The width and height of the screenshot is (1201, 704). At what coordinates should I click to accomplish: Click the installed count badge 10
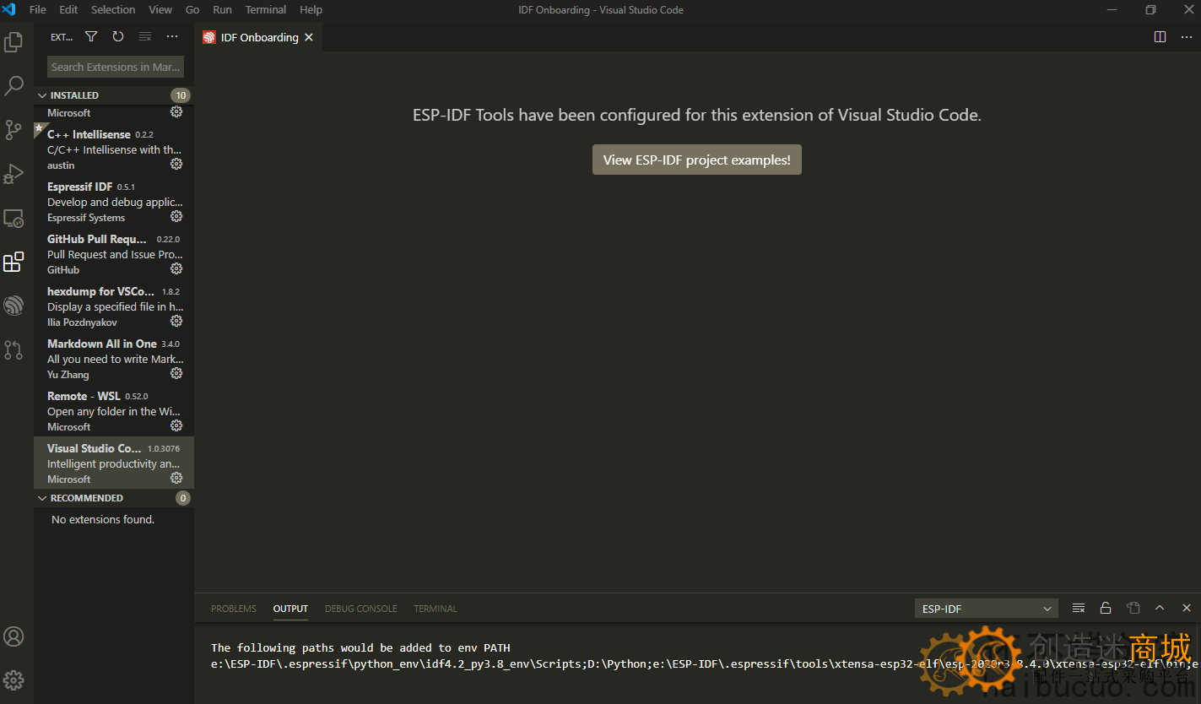coord(180,95)
